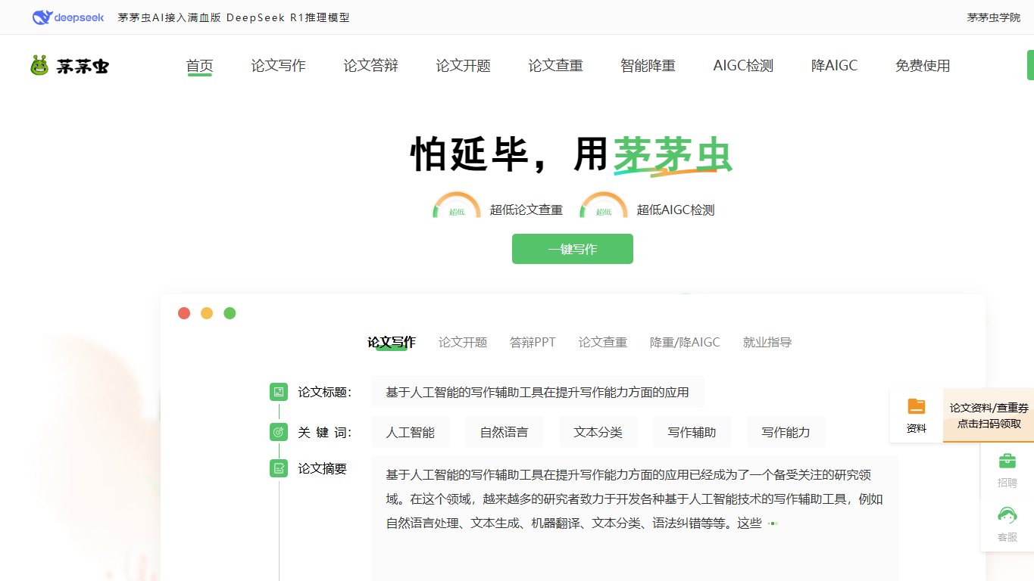Click the 超低AIGC检测 gauge icon
The width and height of the screenshot is (1034, 581).
coord(604,205)
